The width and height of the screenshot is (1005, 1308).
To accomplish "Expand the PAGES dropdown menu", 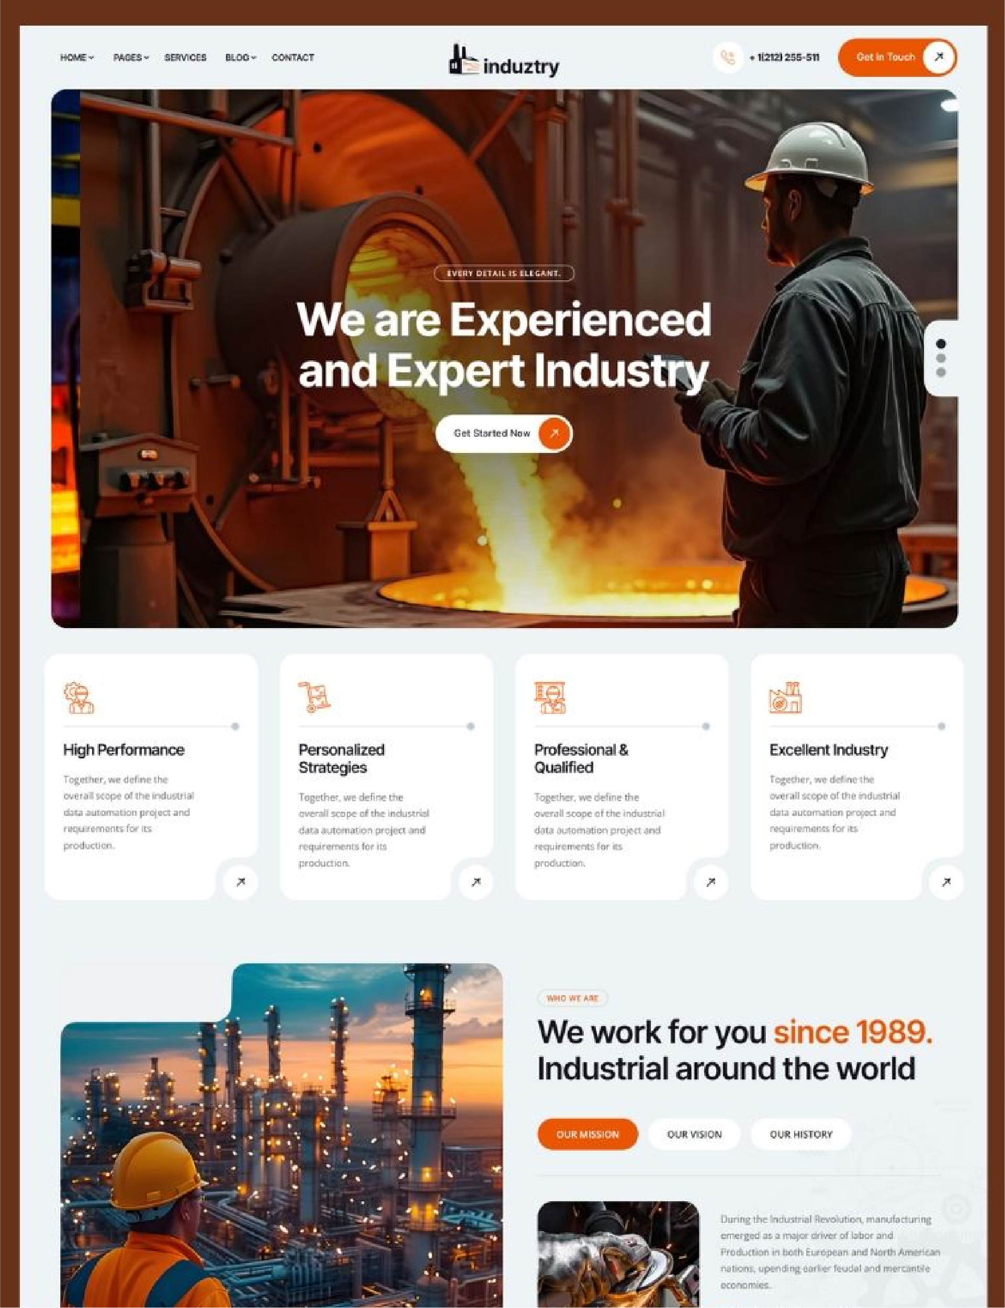I will (130, 58).
